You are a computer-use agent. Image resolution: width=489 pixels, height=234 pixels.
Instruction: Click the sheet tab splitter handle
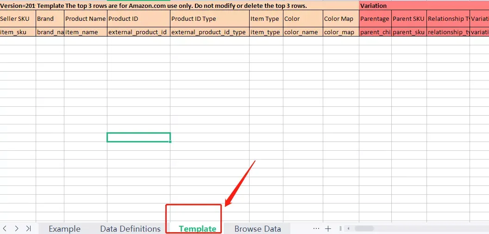[340, 229]
